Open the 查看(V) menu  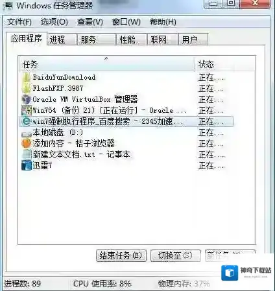(x=90, y=22)
